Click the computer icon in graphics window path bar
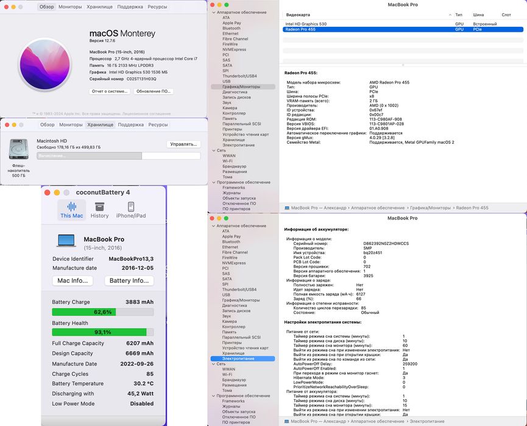The image size is (527, 426). (287, 208)
